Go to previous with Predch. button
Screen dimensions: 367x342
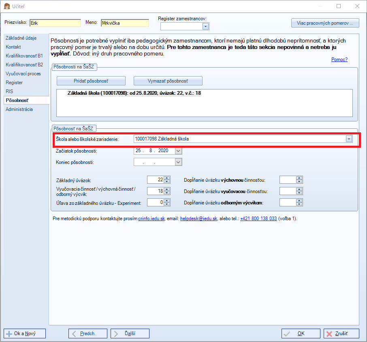(x=88, y=334)
